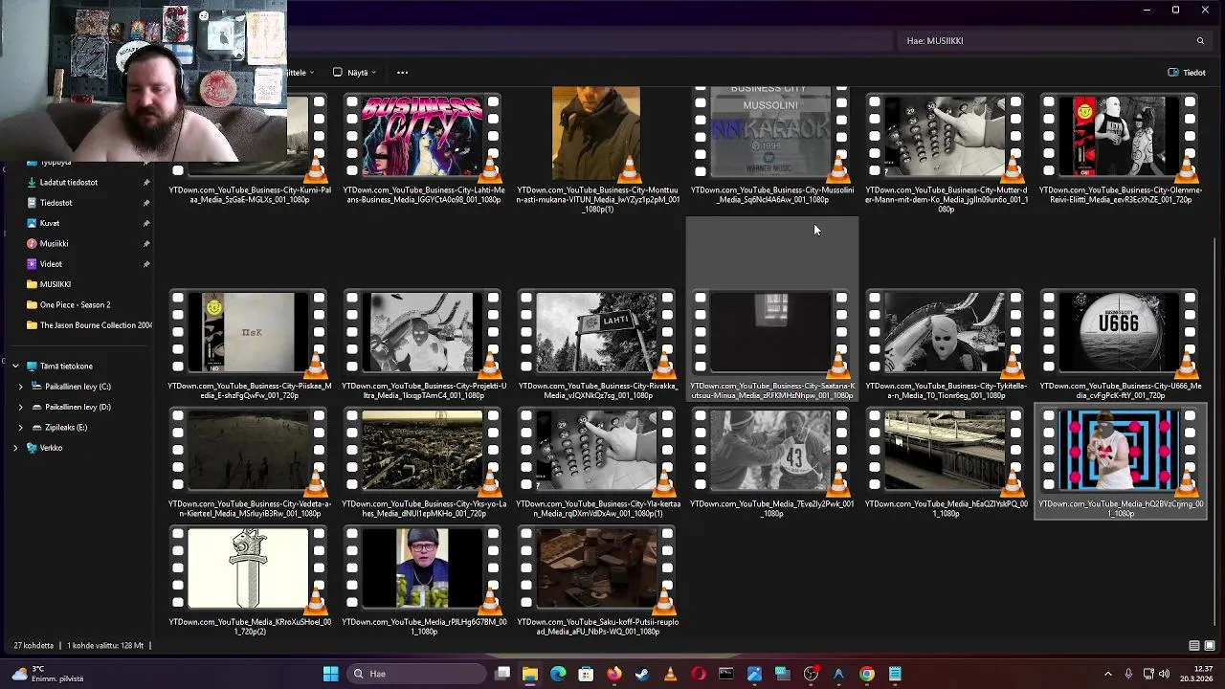Expand Paikallinen levy (C:) in the tree
The height and width of the screenshot is (689, 1225).
(x=20, y=387)
